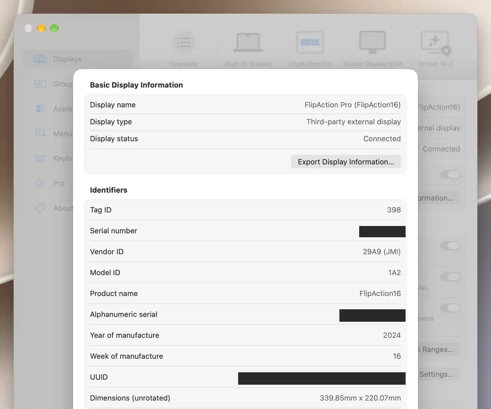The image size is (491, 409).
Task: Click the yellow minimize window button
Action: pos(41,28)
